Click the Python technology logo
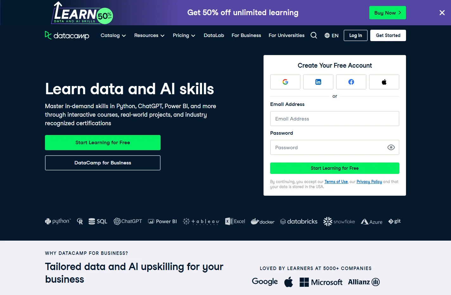This screenshot has height=295, width=451. point(58,221)
